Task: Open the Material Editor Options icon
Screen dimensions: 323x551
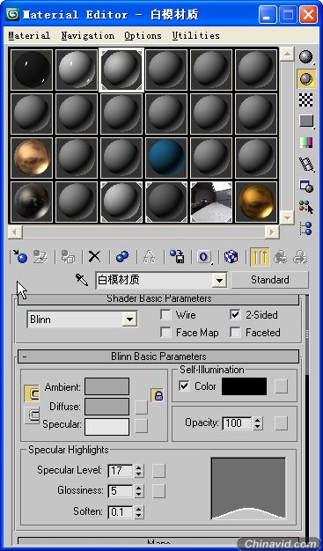Action: (x=305, y=186)
